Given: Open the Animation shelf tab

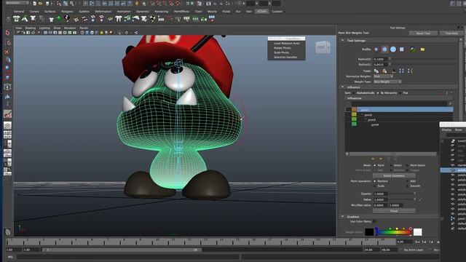Looking at the screenshot, I should (x=124, y=12).
